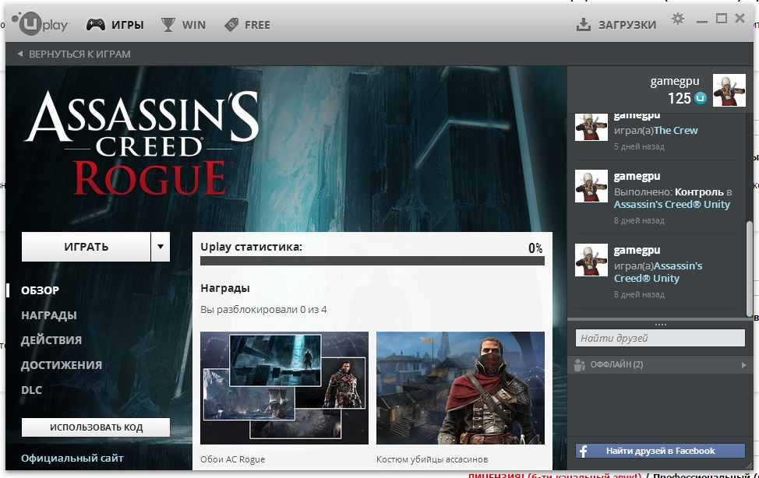The width and height of the screenshot is (759, 478).
Task: Click feed panel resize handle dots
Action: coord(660,324)
